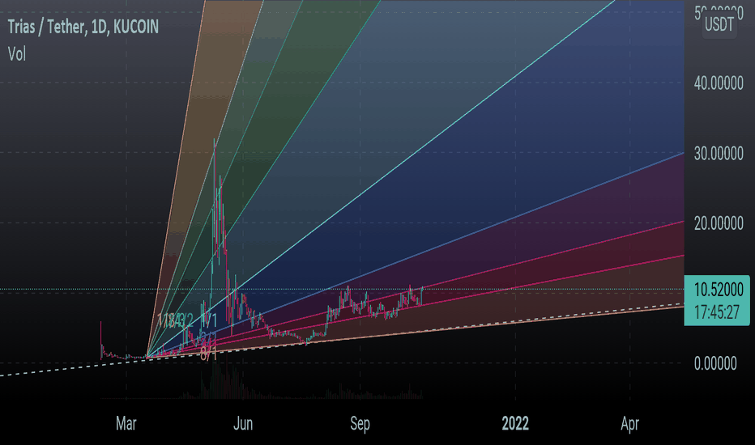The width and height of the screenshot is (755, 445).
Task: Click the Trias / Tether chart title
Action: coord(83,27)
